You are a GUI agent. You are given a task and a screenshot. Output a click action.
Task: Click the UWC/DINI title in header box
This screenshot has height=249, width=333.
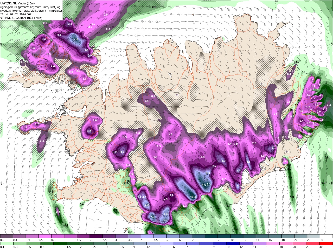point(8,3)
